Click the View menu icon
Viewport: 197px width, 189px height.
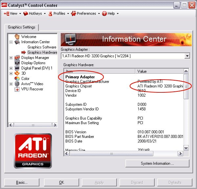point(7,13)
